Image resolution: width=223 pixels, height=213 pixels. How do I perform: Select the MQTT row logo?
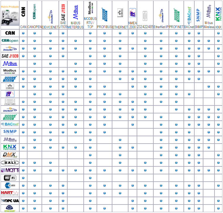click(10, 170)
